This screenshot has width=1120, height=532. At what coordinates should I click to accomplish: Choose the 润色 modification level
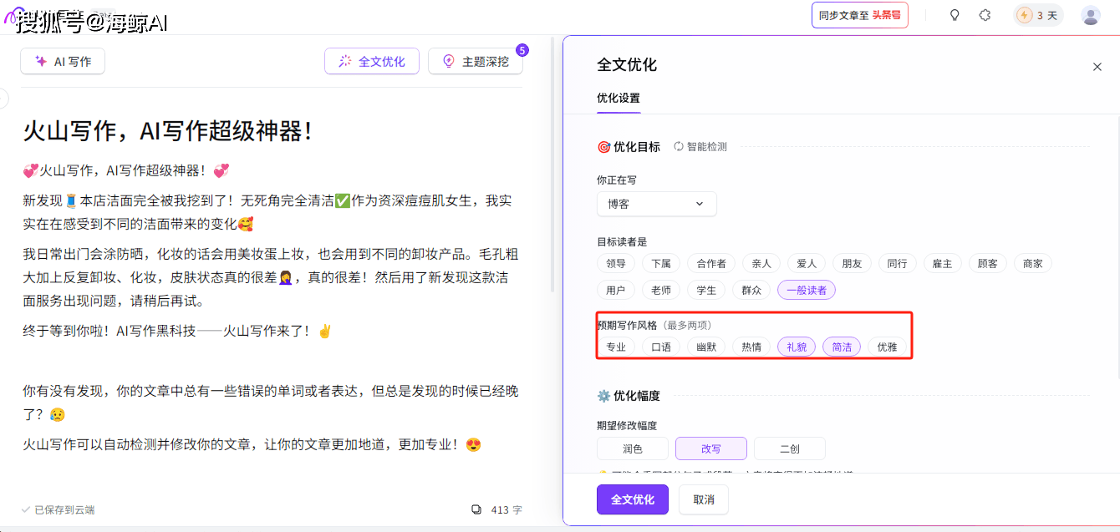(633, 448)
